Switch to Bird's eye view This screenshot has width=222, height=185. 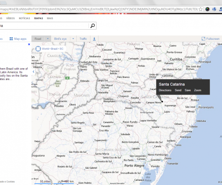60,39
